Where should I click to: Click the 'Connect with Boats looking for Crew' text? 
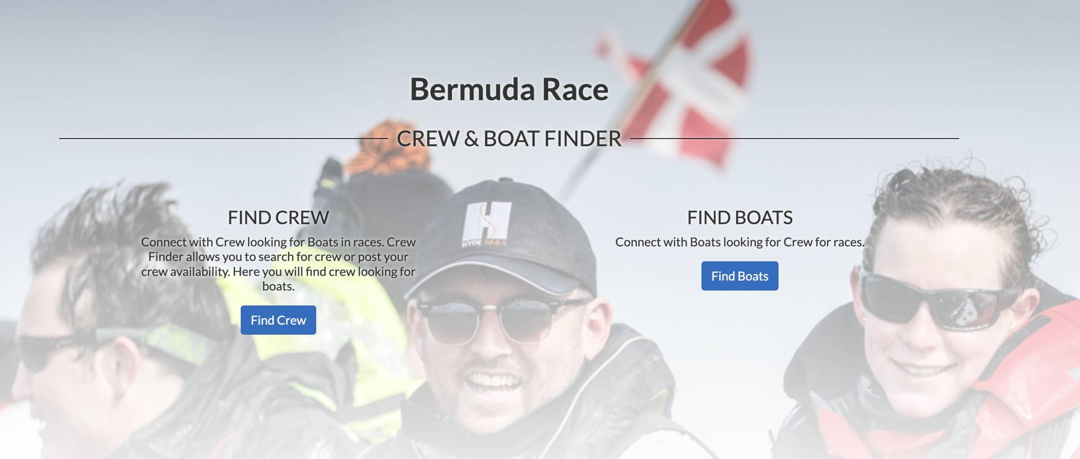point(740,242)
